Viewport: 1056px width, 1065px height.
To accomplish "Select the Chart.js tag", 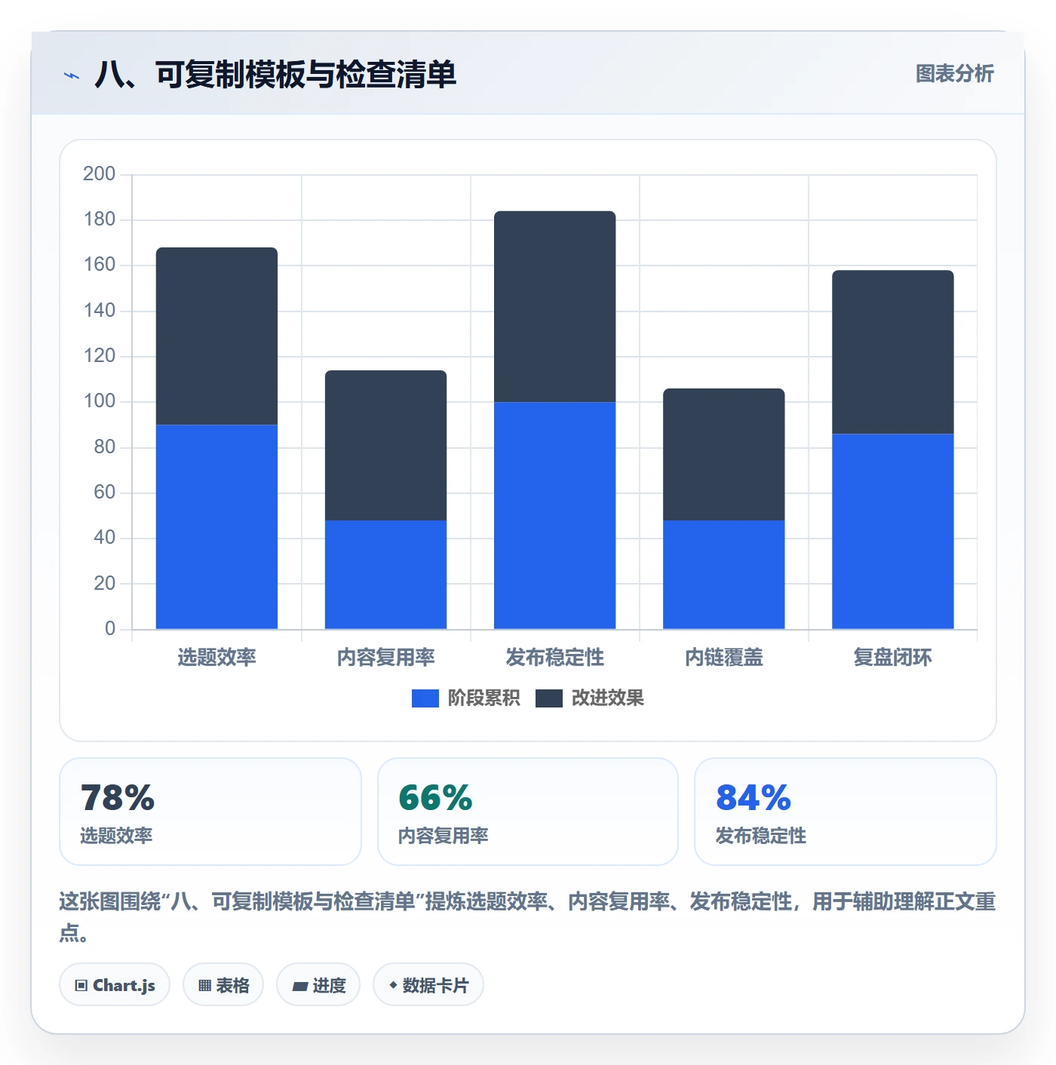I will coord(115,984).
